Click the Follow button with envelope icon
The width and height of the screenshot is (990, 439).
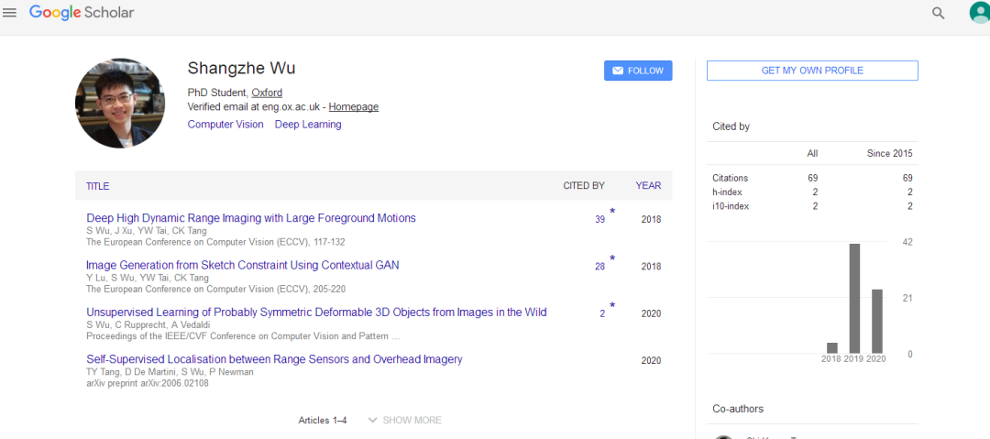[638, 71]
